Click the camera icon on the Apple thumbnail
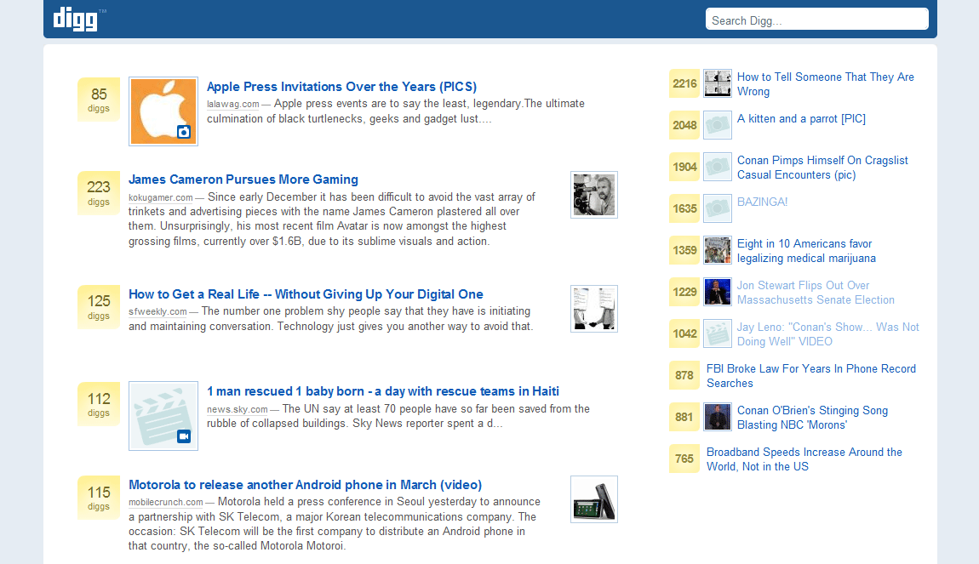The height and width of the screenshot is (564, 979). (x=184, y=132)
